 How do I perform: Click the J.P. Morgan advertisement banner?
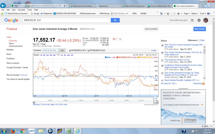pos(183,107)
